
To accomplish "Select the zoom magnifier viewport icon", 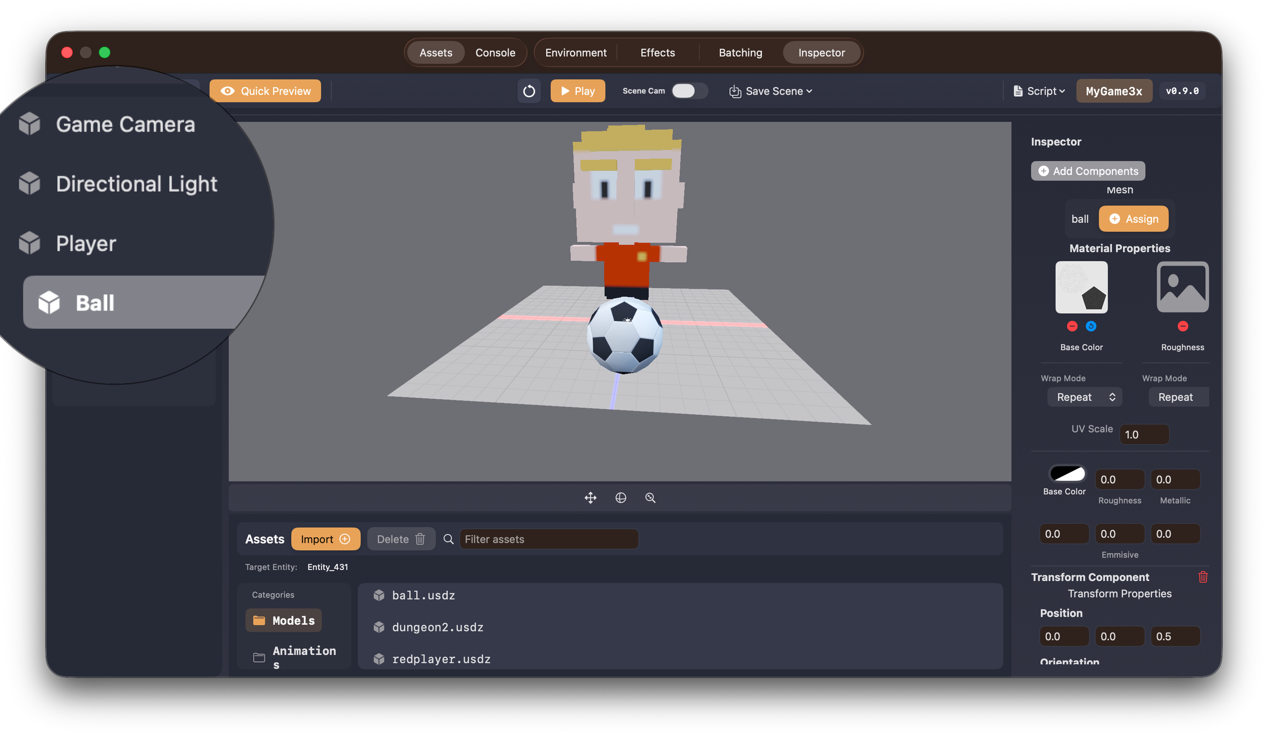I will point(650,498).
